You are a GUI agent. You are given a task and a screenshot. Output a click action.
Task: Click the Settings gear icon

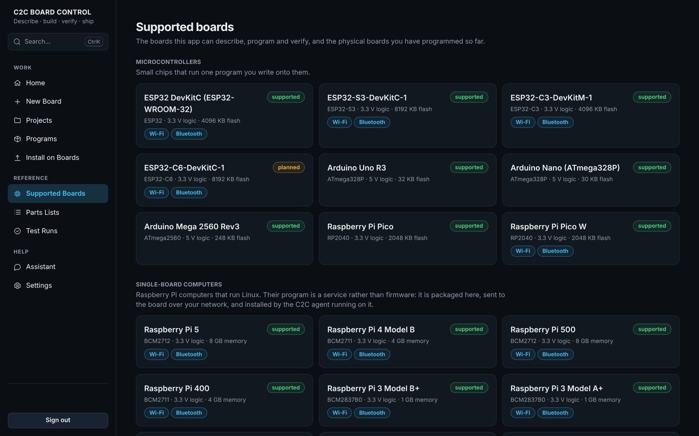point(17,286)
